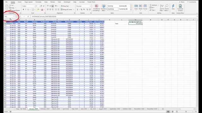Click the Copy icon

[10, 8]
